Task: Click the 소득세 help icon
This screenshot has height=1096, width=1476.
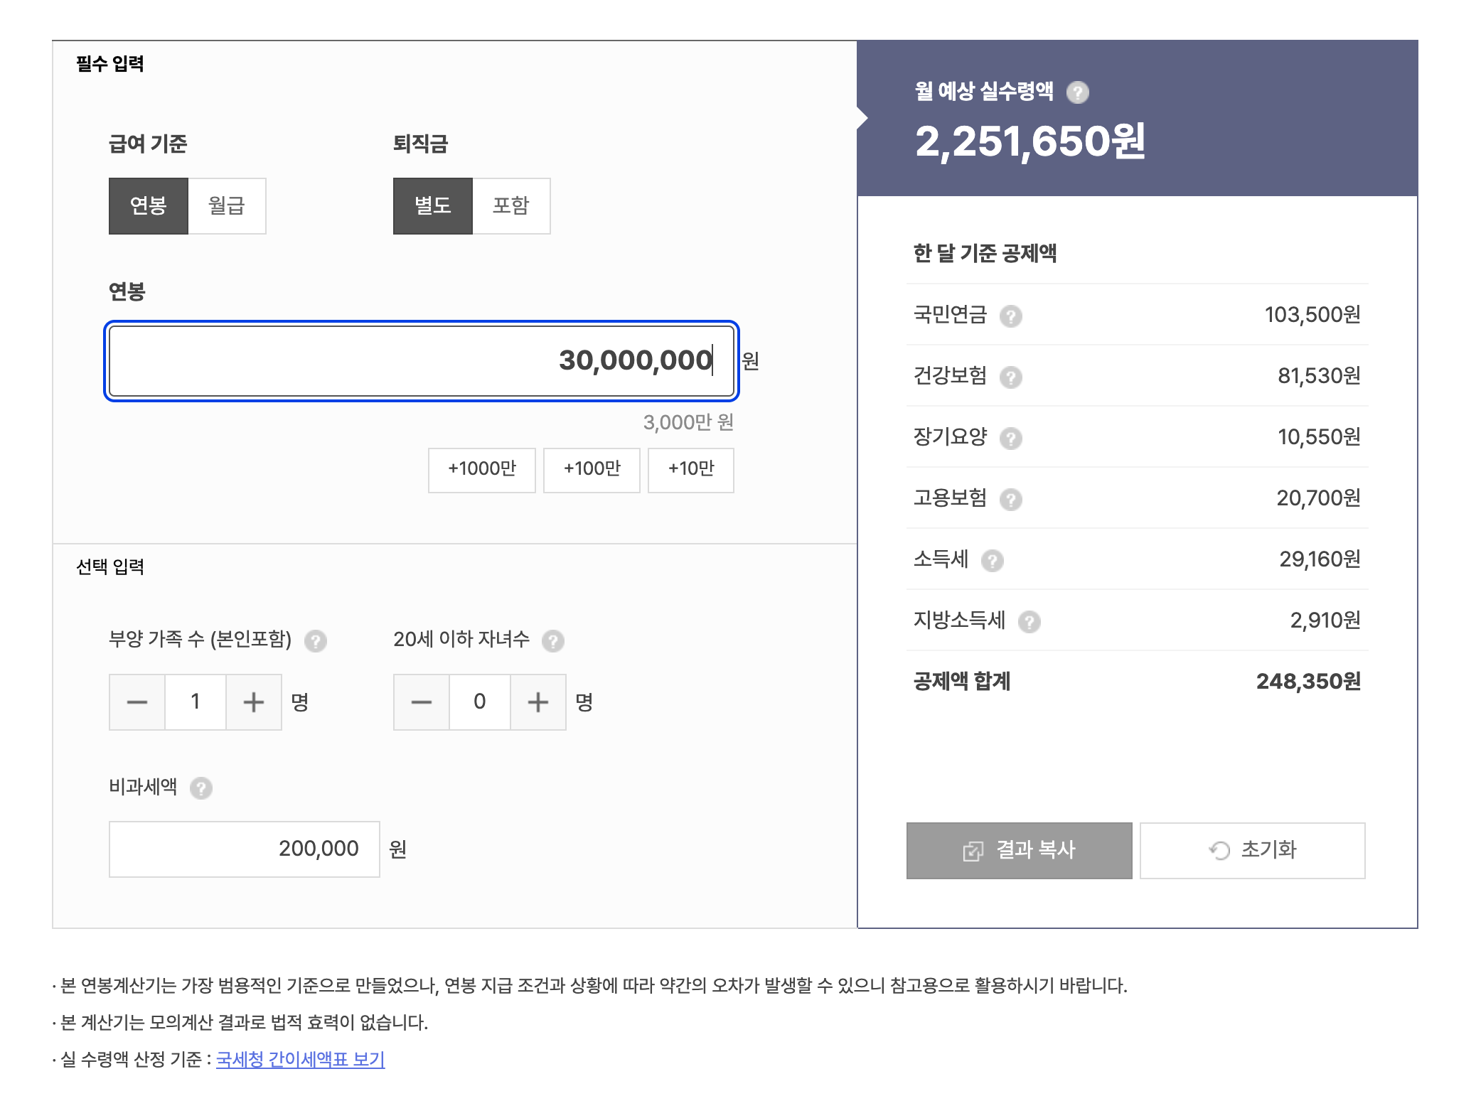Action: point(993,561)
